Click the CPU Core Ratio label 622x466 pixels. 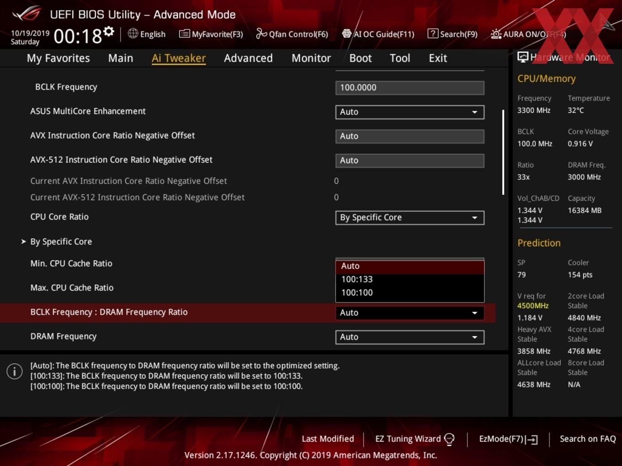(x=59, y=217)
